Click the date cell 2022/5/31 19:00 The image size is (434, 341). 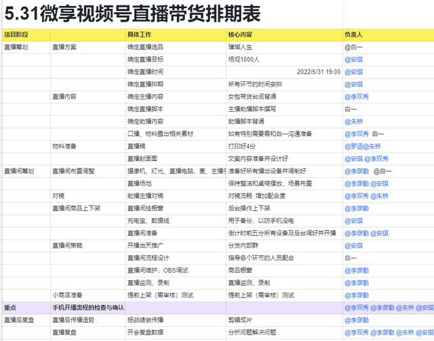[284, 72]
